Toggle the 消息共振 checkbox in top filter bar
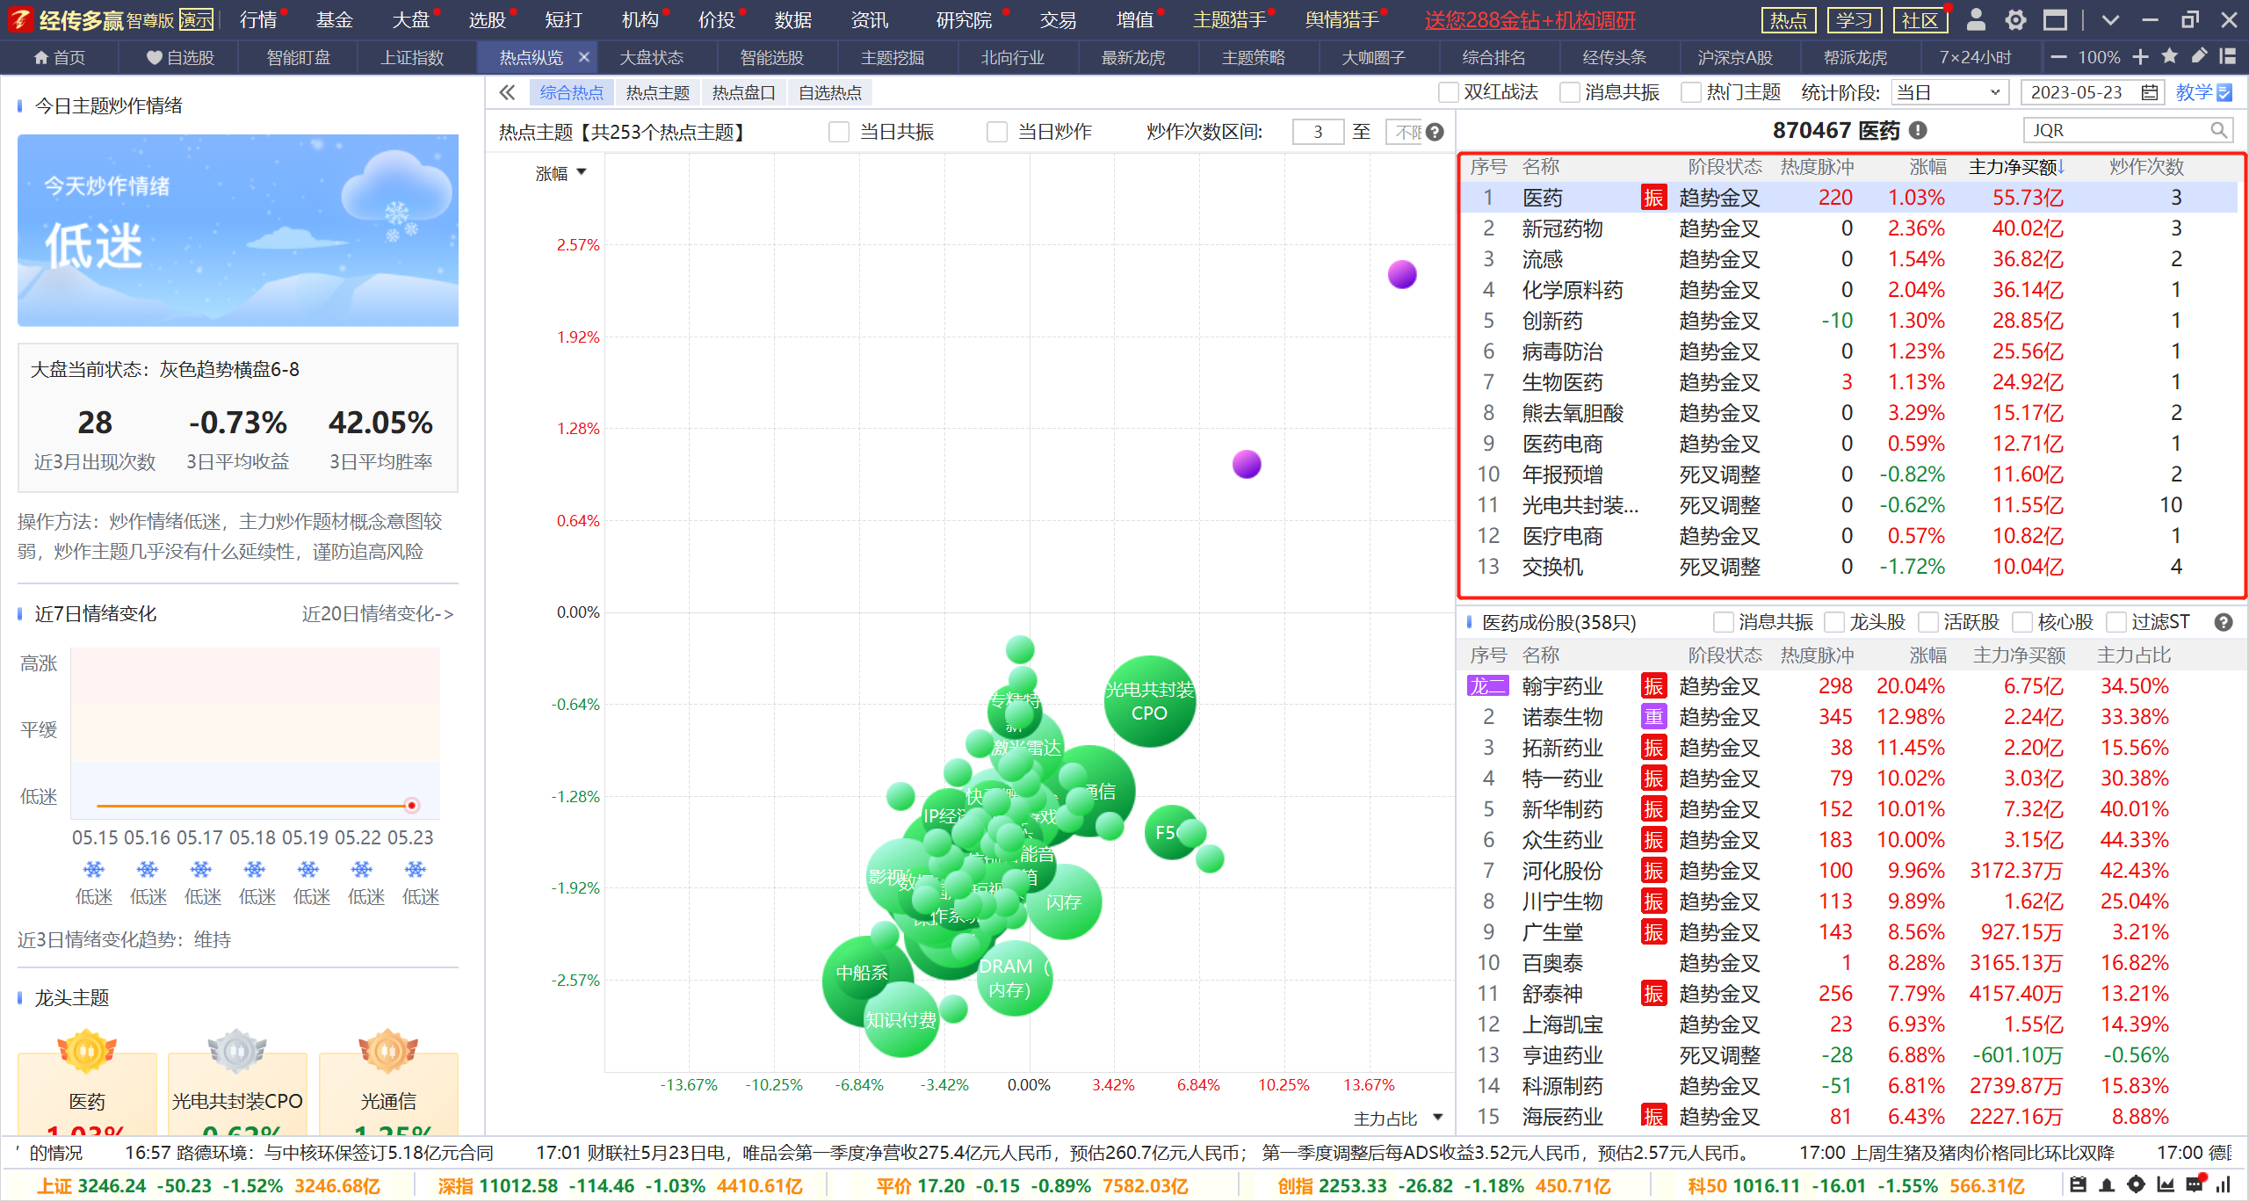The width and height of the screenshot is (2249, 1202). pos(1569,92)
